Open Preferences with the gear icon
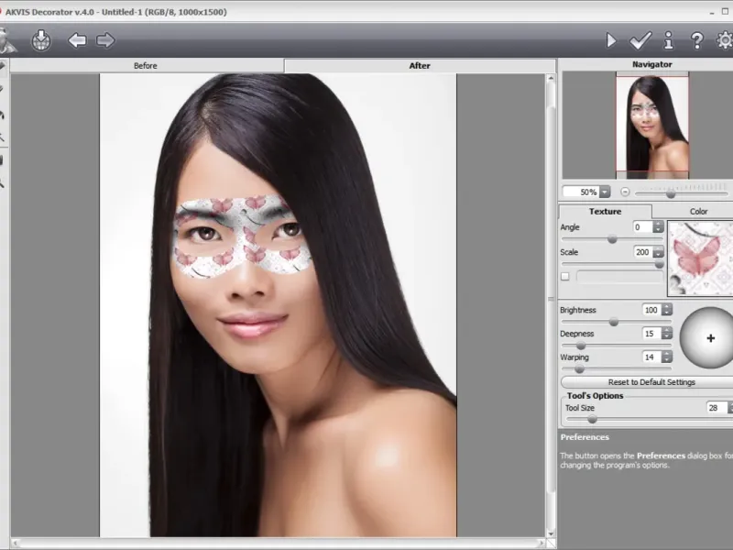The width and height of the screenshot is (733, 550). 725,40
